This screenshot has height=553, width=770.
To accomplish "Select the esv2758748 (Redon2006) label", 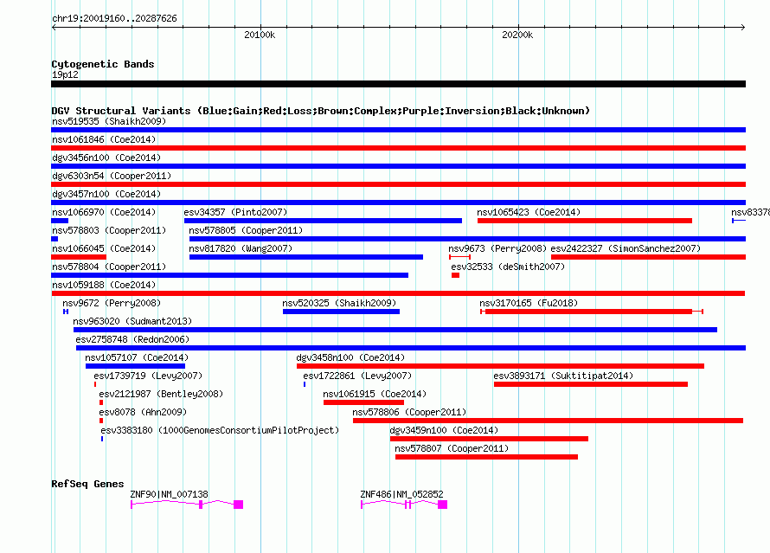I will 132,339.
